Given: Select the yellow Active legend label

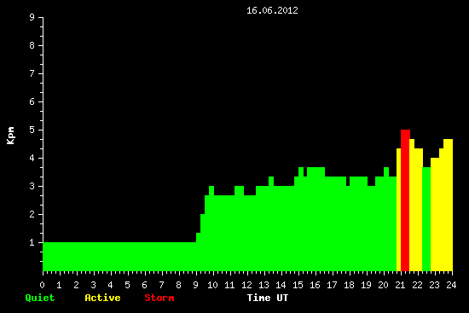Looking at the screenshot, I should [102, 298].
